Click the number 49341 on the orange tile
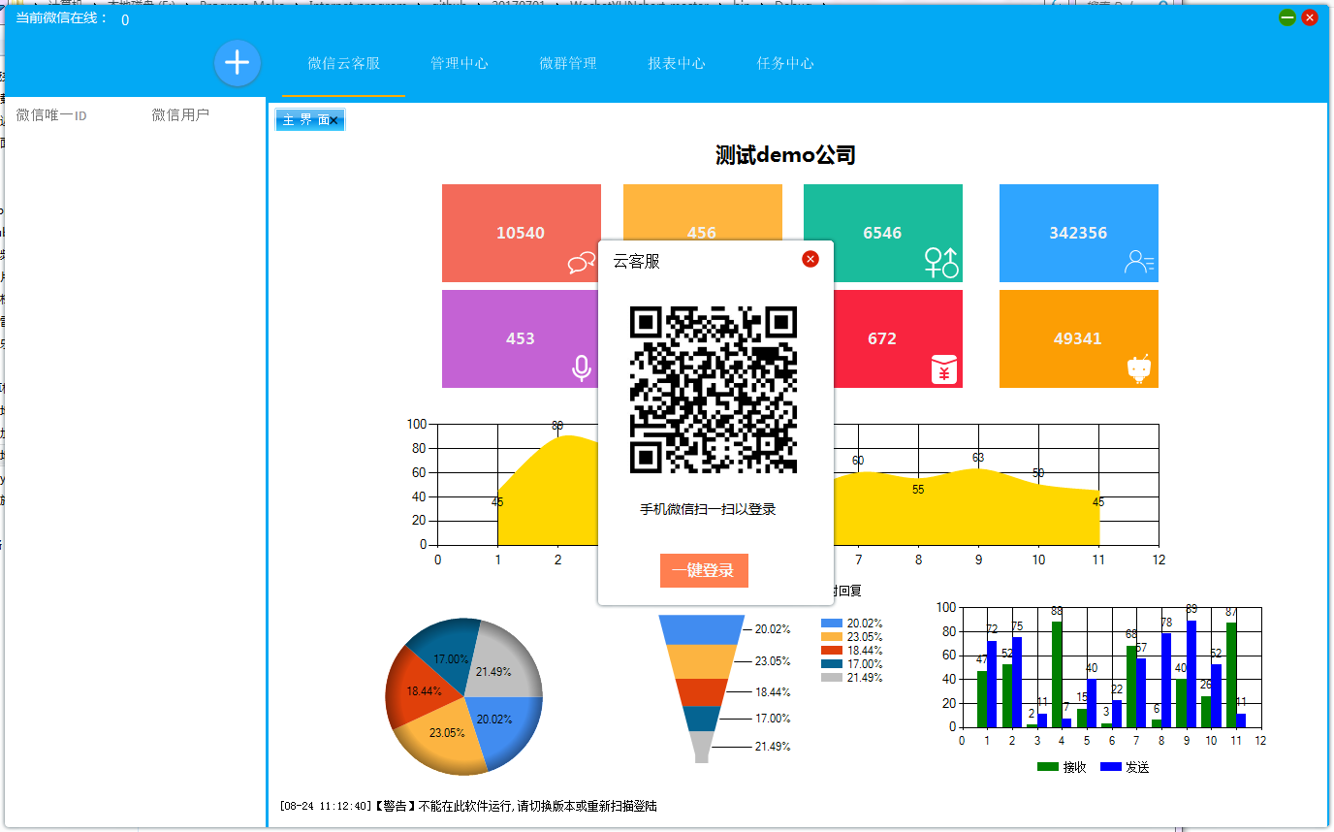 tap(1078, 338)
